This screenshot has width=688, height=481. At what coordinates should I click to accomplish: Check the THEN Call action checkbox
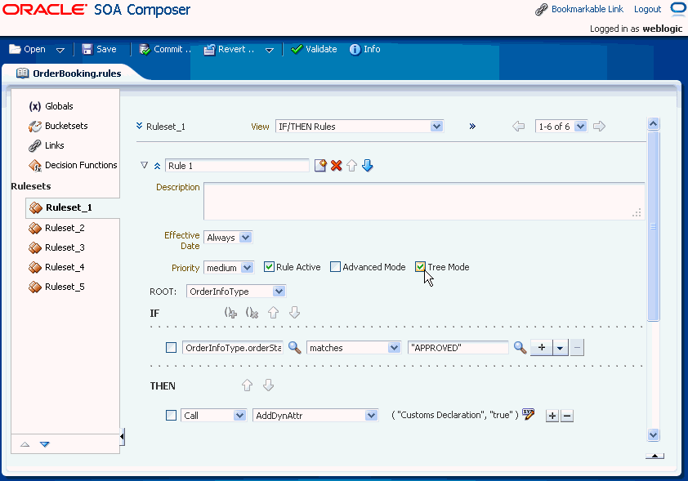(x=171, y=415)
